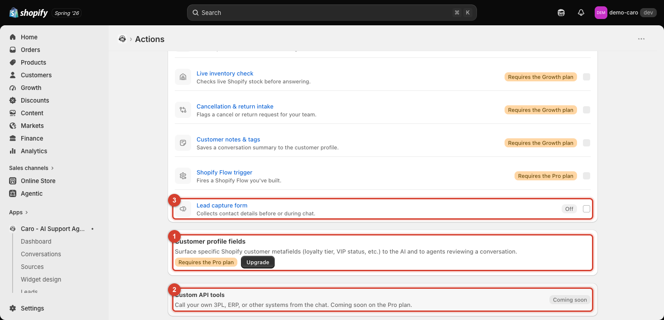Open the Shopify Flow trigger link
The image size is (664, 320).
click(x=225, y=172)
